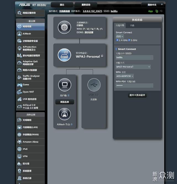This screenshot has width=177, height=184.
Task: Click the network status icon beside App
Action: 157,11
